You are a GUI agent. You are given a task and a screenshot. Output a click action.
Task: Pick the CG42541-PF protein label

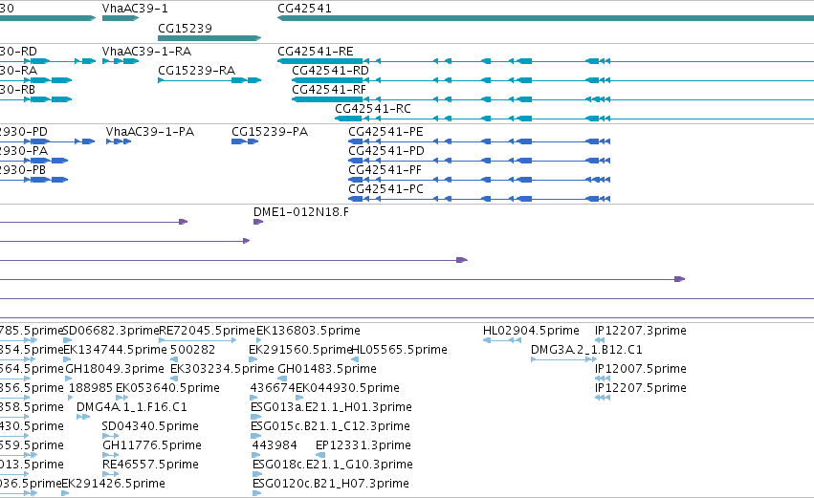[385, 170]
